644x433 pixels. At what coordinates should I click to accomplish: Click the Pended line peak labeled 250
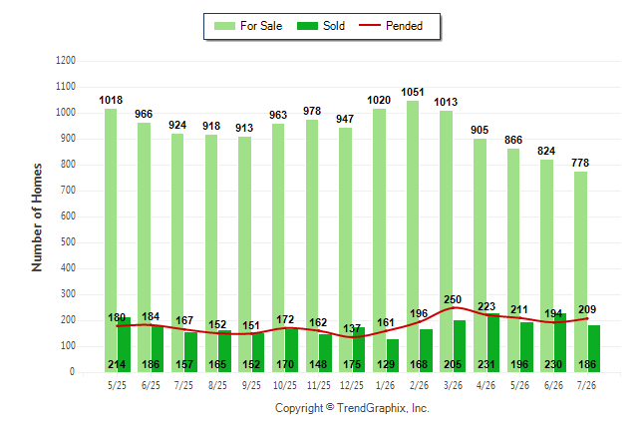pos(454,307)
